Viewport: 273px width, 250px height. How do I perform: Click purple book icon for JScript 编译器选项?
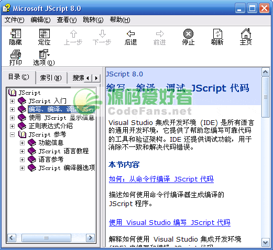click(x=32, y=168)
